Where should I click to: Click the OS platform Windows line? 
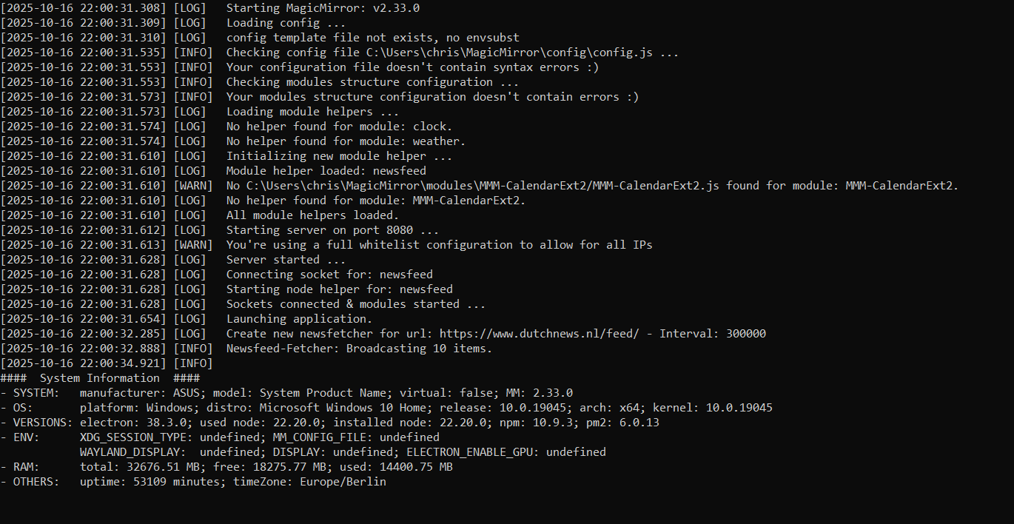pos(386,408)
